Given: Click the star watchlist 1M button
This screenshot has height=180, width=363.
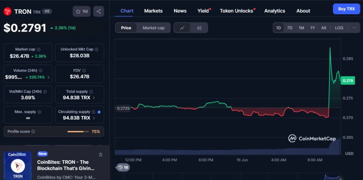Looking at the screenshot, I should pos(82,11).
